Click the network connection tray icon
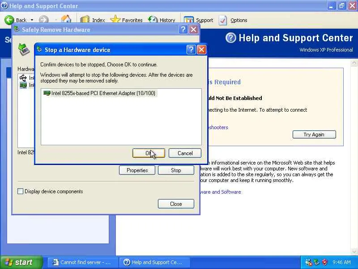The image size is (358, 269). tap(308, 262)
